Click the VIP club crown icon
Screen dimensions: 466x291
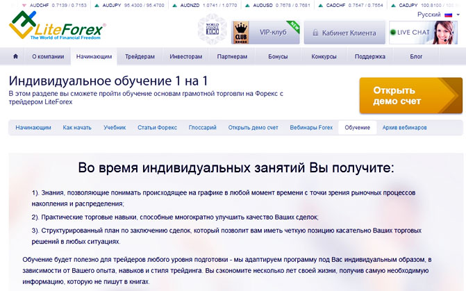240,33
